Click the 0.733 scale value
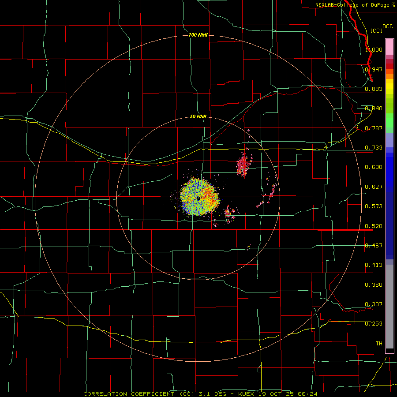 (x=374, y=148)
